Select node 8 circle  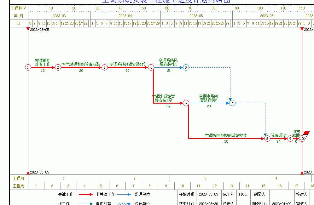pos(267,139)
